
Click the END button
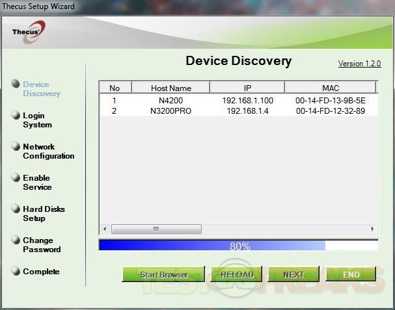tap(351, 274)
